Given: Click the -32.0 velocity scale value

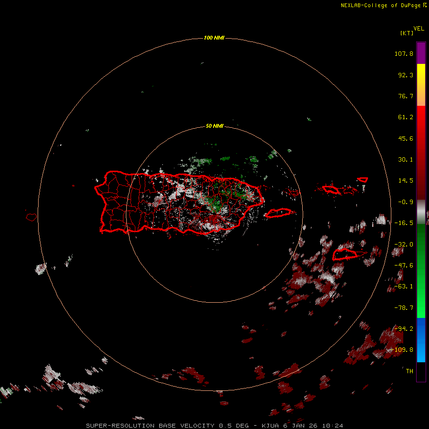Looking at the screenshot, I should coord(404,245).
